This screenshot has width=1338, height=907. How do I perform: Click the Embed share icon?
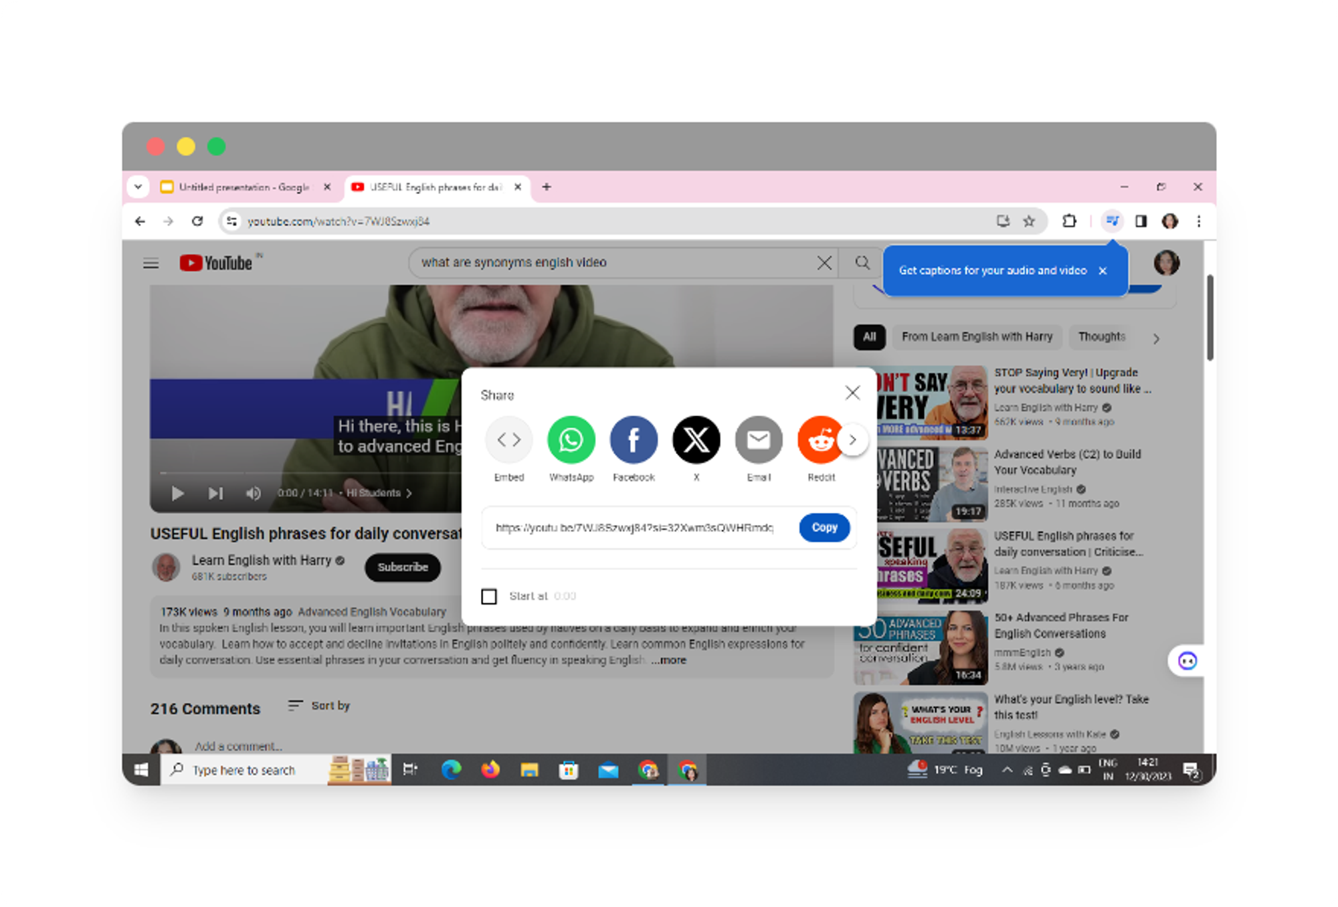[x=508, y=439]
